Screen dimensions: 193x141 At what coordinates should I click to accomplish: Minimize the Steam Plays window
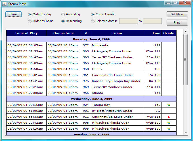pos(168,3)
